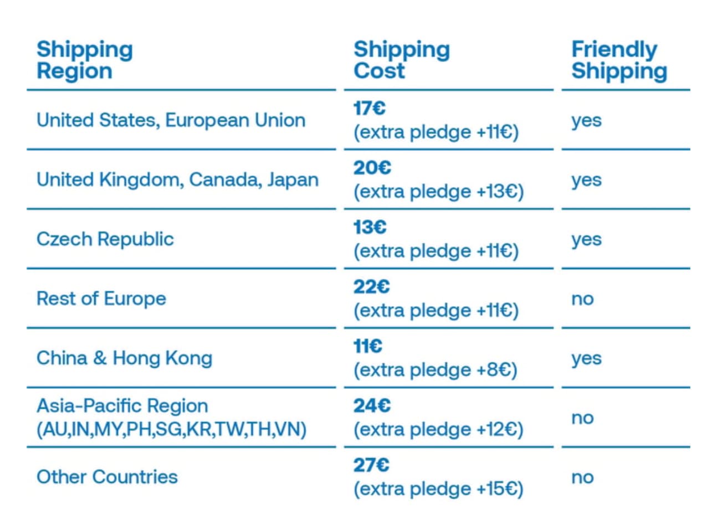Click the 24€ Asia-Pacific cost
Image resolution: width=717 pixels, height=514 pixels.
372,405
